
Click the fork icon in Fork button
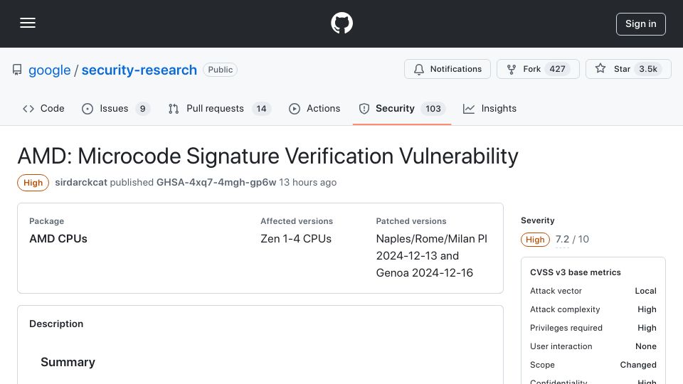pos(512,69)
